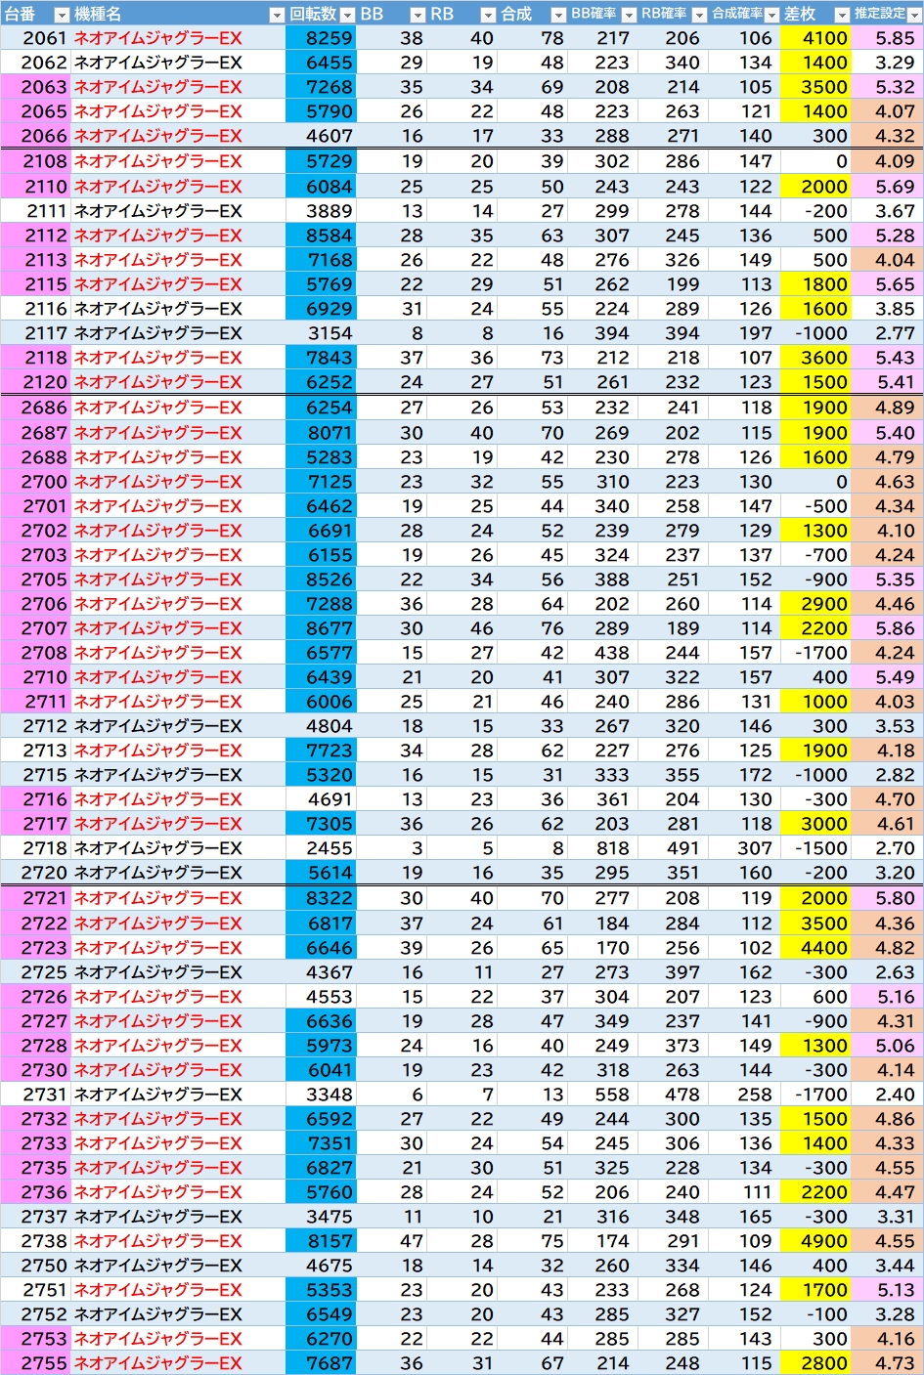The image size is (924, 1375).
Task: Select the yellow 4900 差枚 cell
Action: click(816, 1241)
